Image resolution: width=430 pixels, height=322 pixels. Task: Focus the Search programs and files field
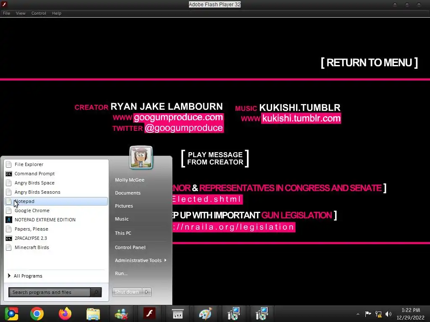(50, 292)
